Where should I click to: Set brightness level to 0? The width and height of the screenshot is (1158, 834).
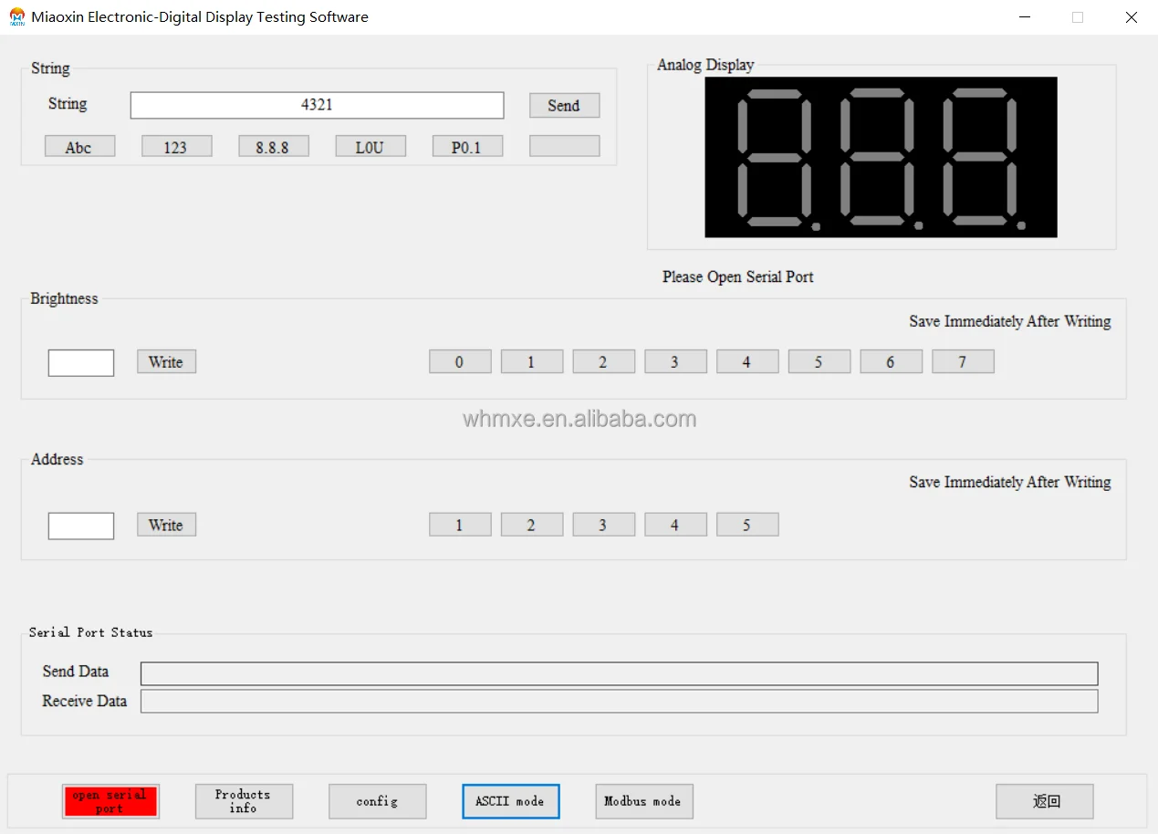click(459, 362)
